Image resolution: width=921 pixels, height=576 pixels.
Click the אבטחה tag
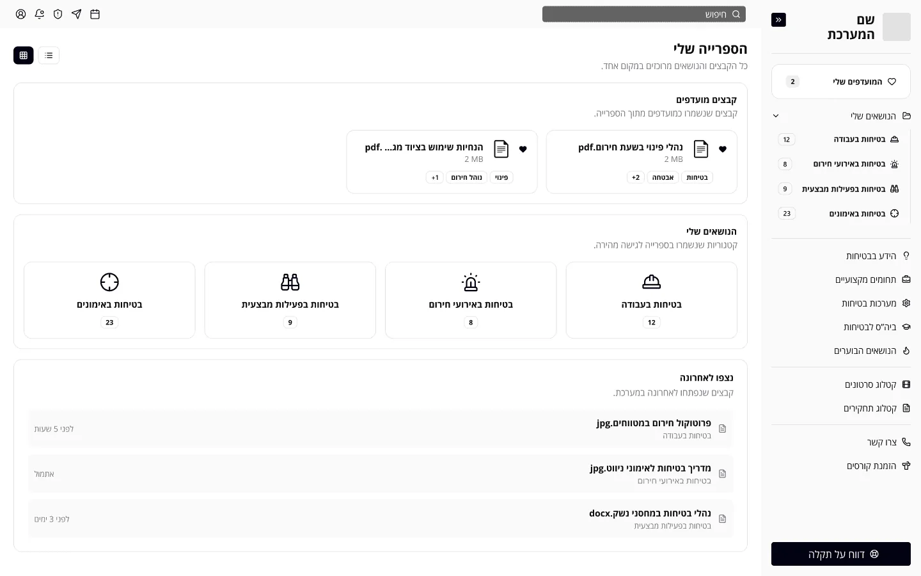point(663,177)
